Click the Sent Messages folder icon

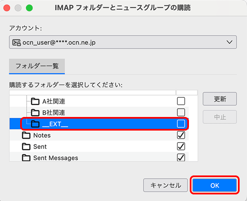coord(27,157)
